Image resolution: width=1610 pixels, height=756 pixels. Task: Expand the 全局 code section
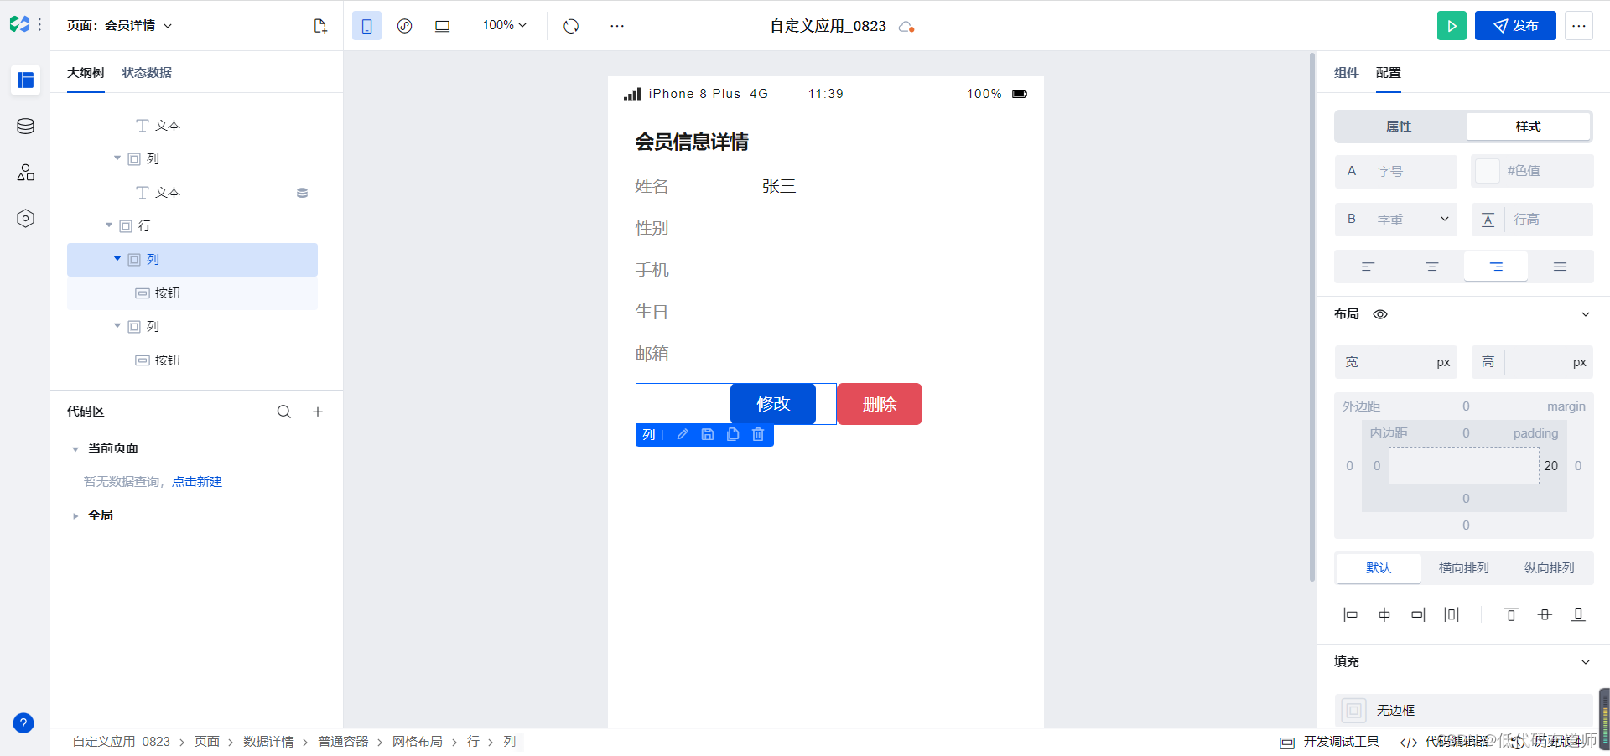75,516
